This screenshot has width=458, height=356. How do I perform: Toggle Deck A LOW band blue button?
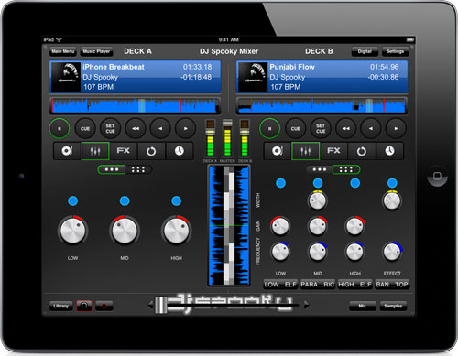72,200
